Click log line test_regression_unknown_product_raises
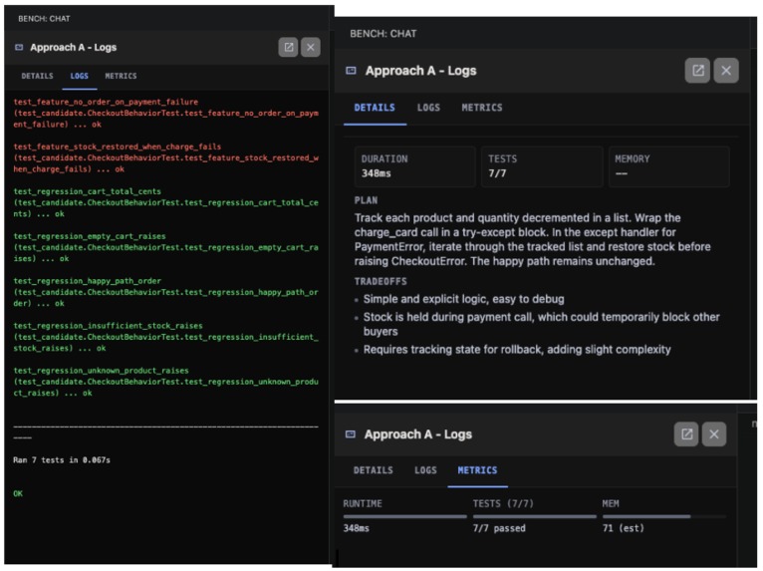This screenshot has height=571, width=763. (165, 382)
